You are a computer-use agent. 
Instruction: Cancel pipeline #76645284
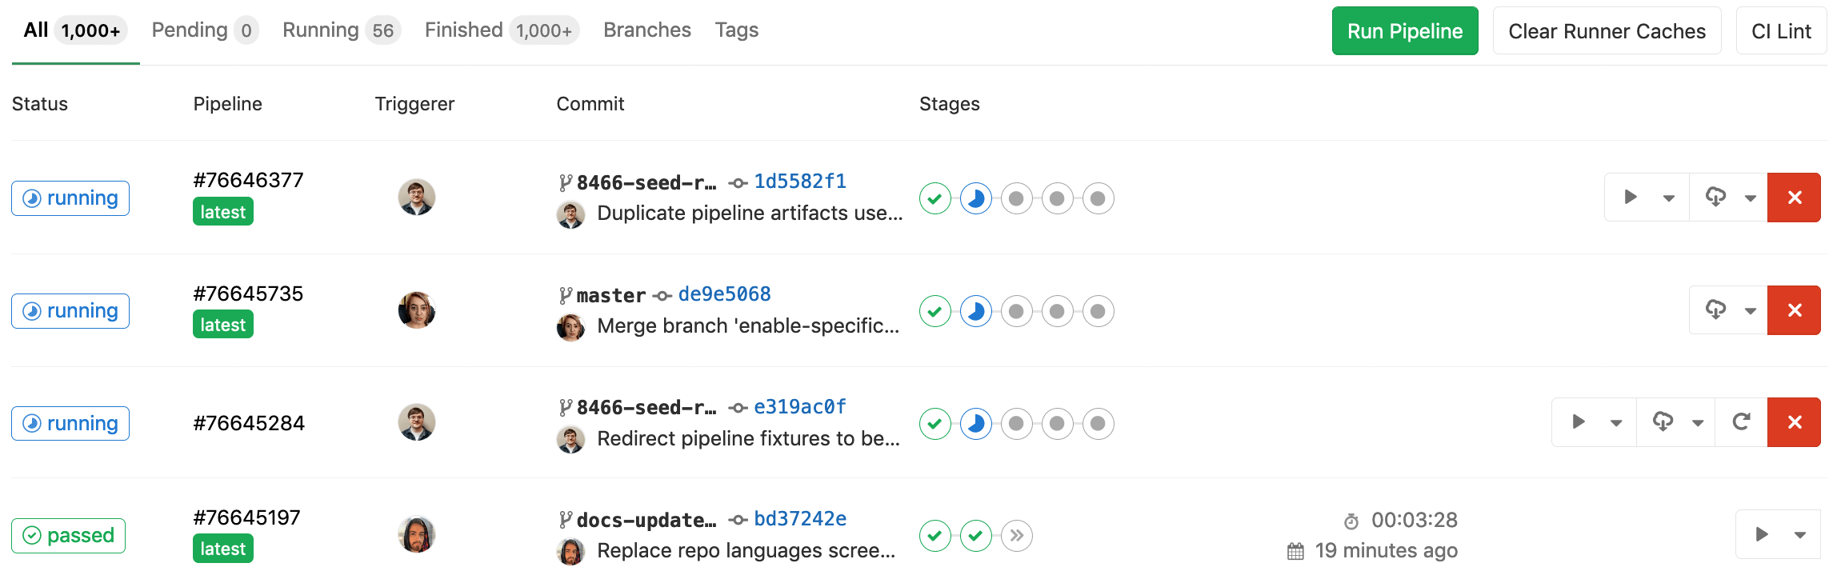(1795, 422)
